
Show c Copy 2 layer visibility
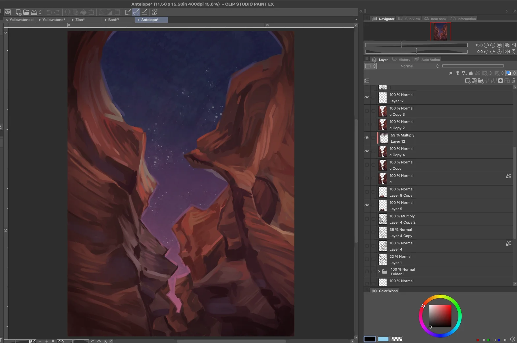367,124
